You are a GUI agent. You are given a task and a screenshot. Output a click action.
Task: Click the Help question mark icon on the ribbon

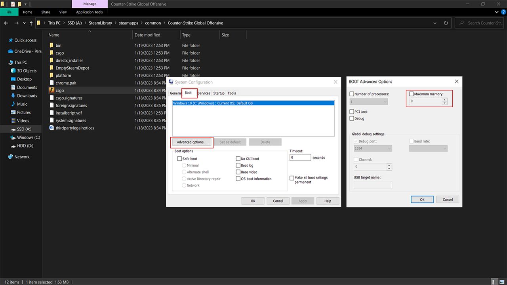tap(503, 12)
